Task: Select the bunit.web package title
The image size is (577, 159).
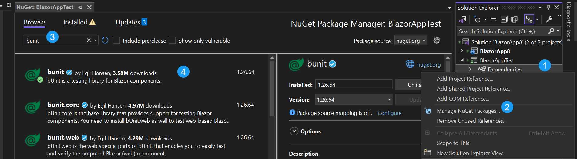Action: [63, 137]
